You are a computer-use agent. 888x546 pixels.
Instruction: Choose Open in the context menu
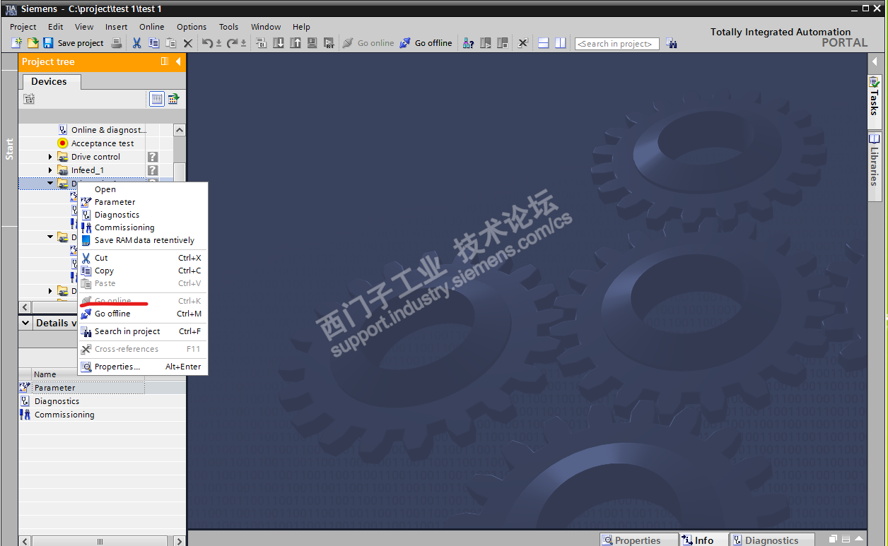coord(142,189)
